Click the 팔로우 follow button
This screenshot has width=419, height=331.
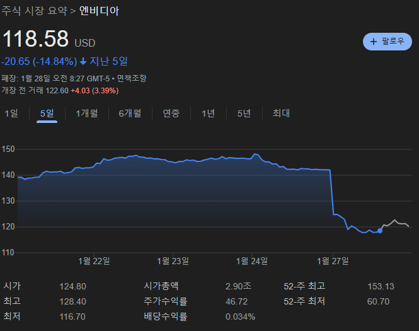coord(387,42)
